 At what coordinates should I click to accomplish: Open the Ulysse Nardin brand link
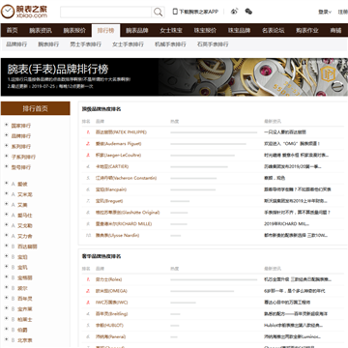tap(118, 235)
